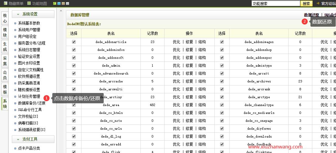Click bullet icon beside 点卡产品分类
The width and height of the screenshot is (336, 153).
(x=15, y=148)
